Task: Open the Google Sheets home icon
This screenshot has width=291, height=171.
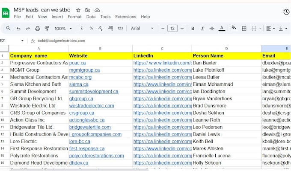Action: tap(6, 13)
